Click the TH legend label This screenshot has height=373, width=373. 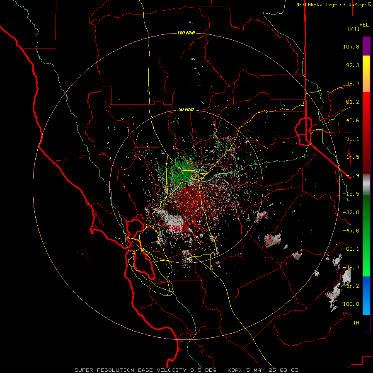click(356, 323)
